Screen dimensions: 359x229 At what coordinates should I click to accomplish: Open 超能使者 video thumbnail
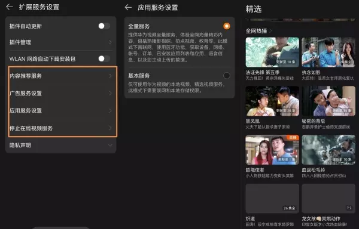pos(272,150)
